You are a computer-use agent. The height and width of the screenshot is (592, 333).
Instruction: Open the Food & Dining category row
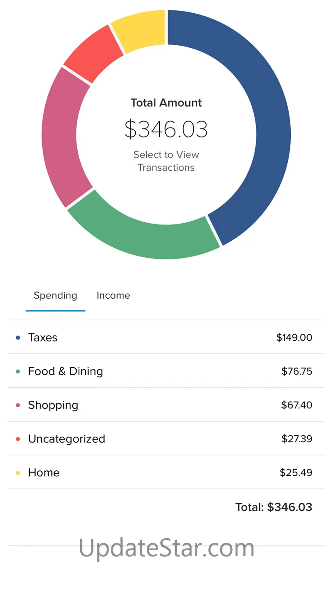[166, 371]
